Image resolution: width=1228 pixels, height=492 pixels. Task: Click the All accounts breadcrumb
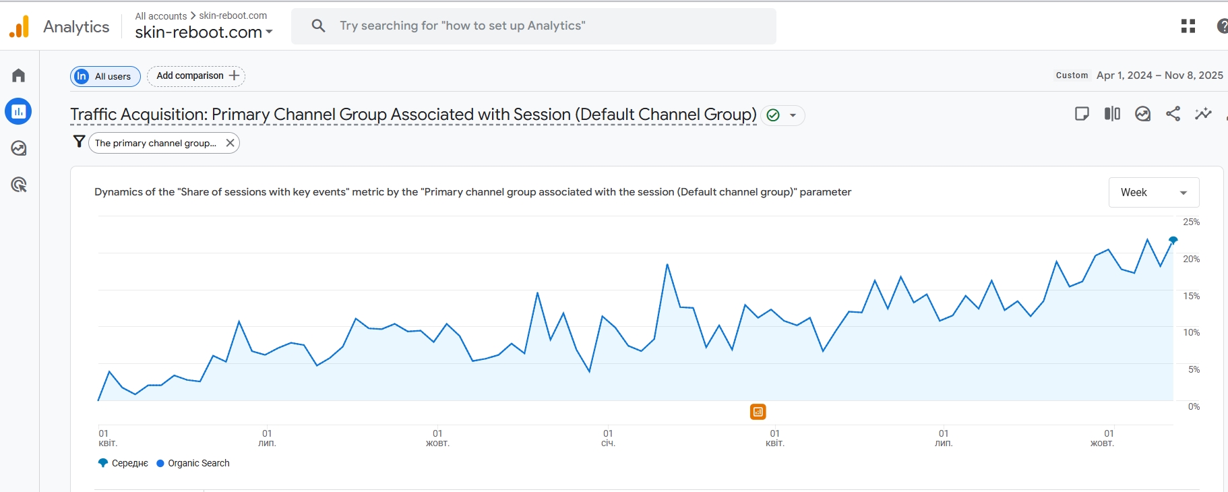(161, 16)
